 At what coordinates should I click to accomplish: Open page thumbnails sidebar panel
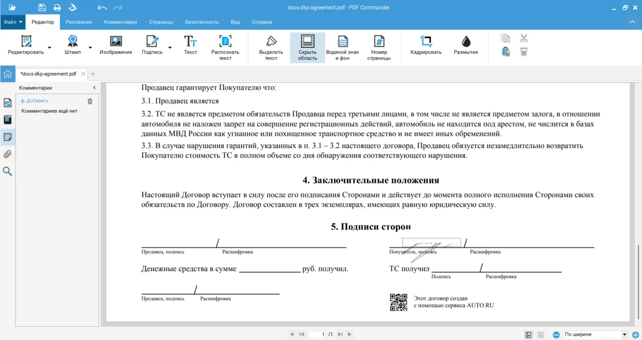(7, 103)
